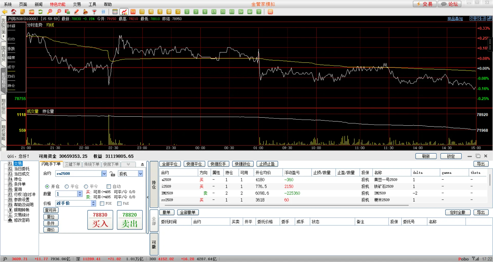Viewport: 493px width, 262px height.
Task: Click the 买入 buy button at 78830
Action: tap(100, 220)
